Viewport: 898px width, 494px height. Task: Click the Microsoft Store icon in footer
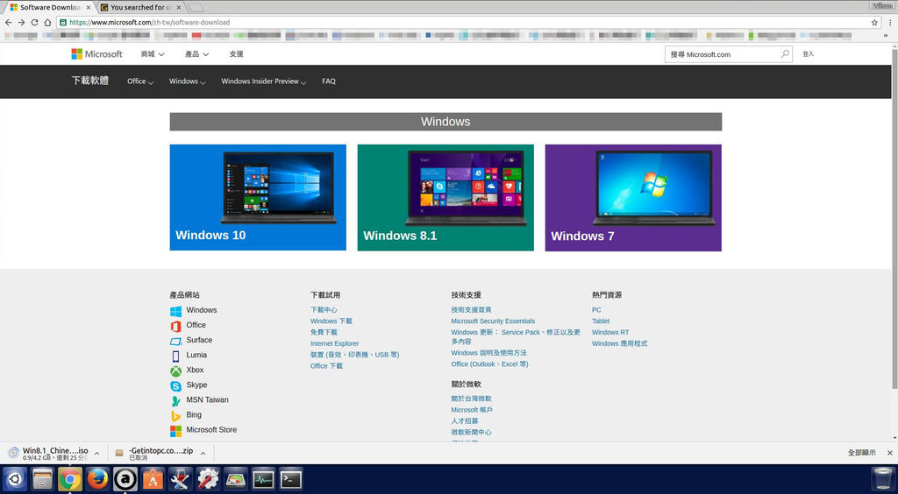(x=175, y=431)
